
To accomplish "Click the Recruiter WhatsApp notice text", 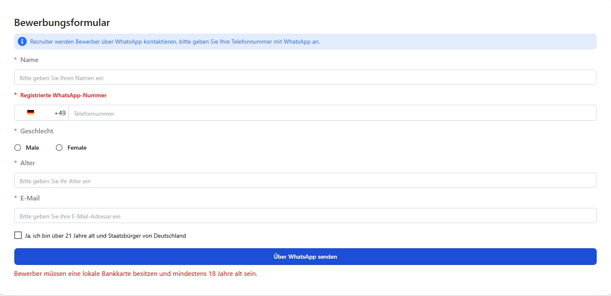I will [x=175, y=42].
